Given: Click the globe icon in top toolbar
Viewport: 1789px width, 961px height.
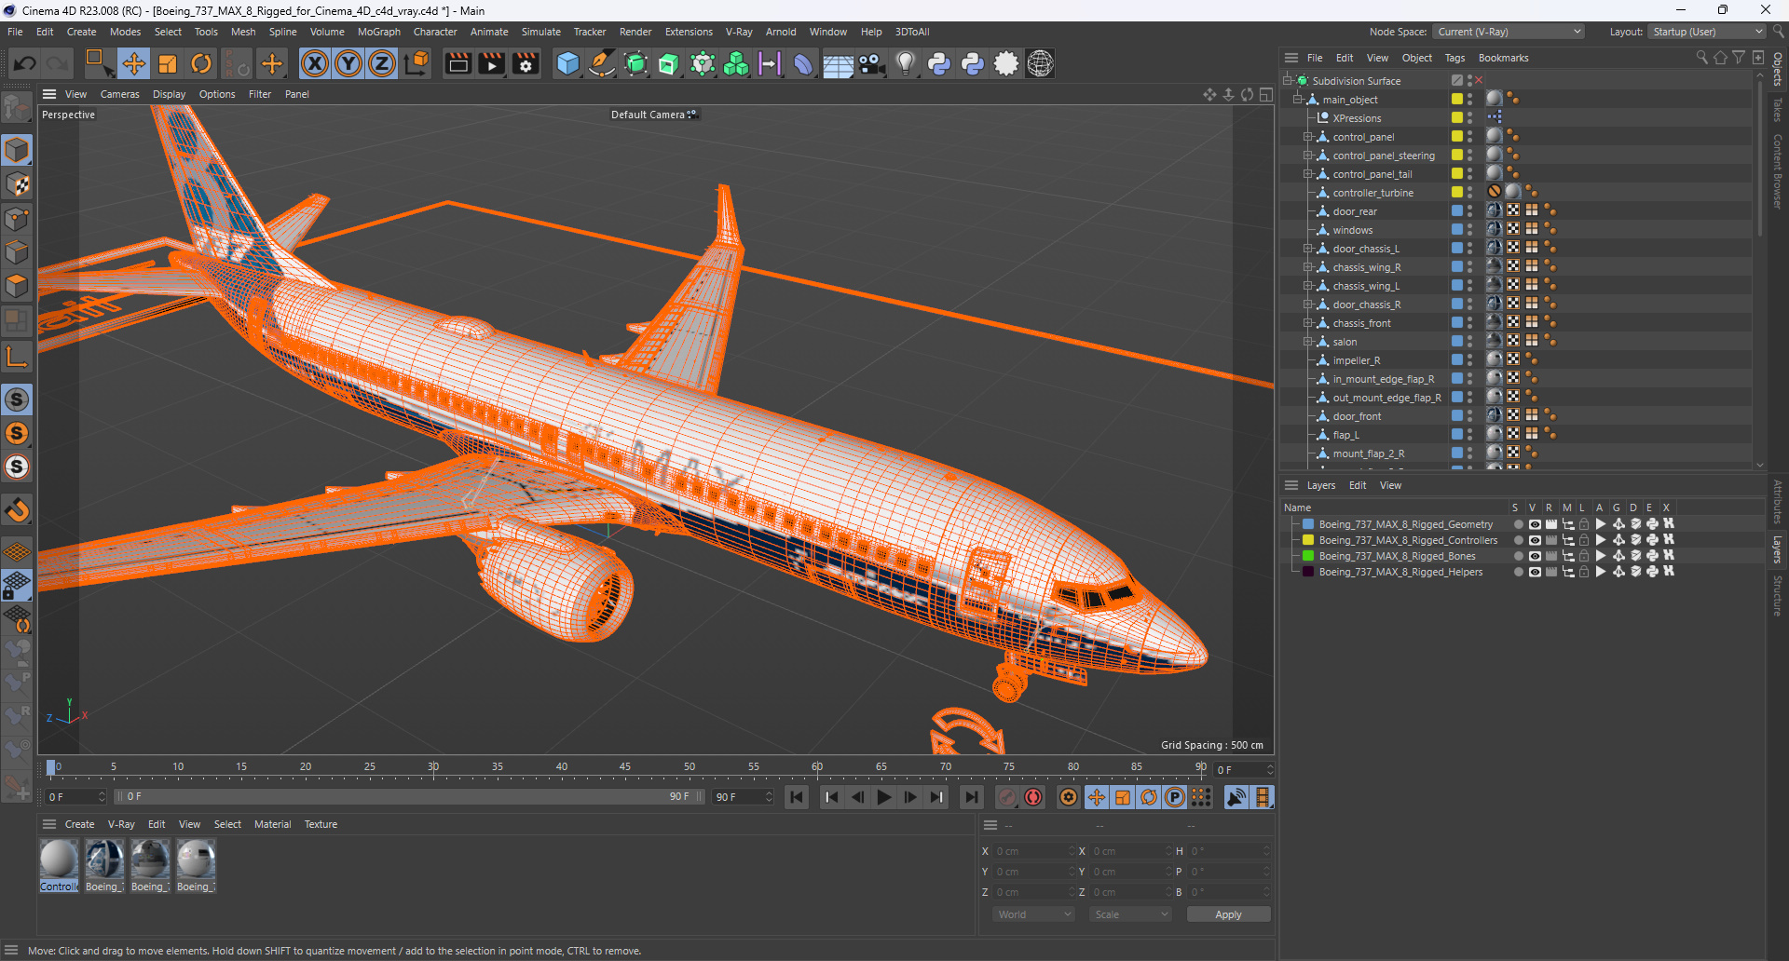Looking at the screenshot, I should 1040,63.
